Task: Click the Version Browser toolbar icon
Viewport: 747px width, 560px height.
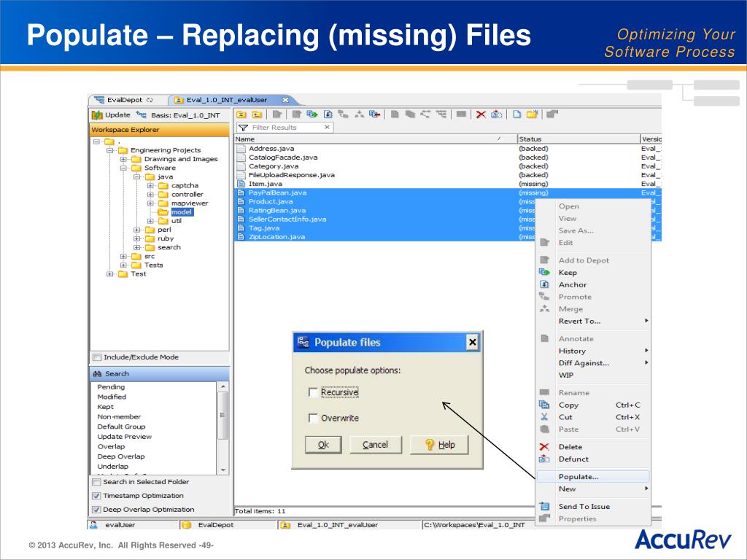Action: coord(425,114)
